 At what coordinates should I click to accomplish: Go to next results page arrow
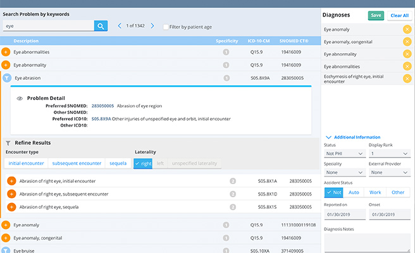[152, 26]
